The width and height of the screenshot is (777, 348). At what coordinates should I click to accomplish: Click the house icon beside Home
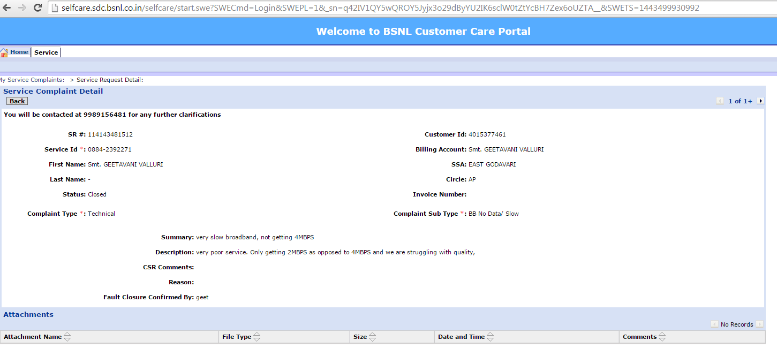pos(4,52)
